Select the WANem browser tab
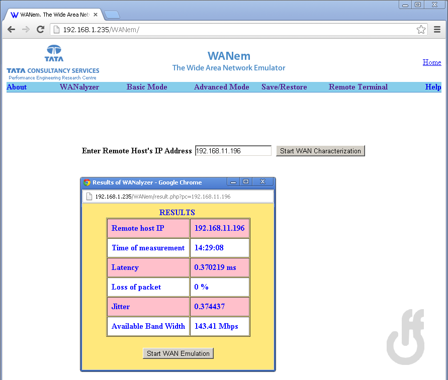This screenshot has height=380, width=448. tap(54, 15)
